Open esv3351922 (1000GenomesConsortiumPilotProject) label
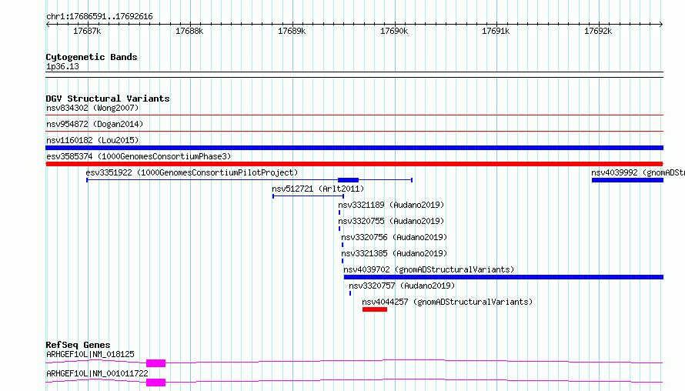The height and width of the screenshot is (391, 685). [192, 172]
